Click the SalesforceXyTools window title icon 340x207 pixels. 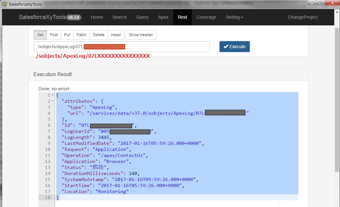coord(4,4)
